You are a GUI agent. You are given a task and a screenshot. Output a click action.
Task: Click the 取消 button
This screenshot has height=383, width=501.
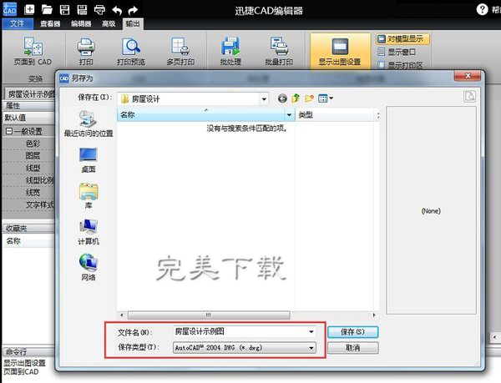pos(352,348)
